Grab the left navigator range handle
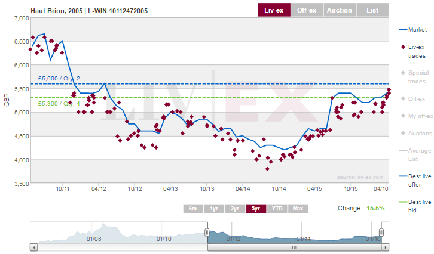This screenshot has width=434, height=254. (x=207, y=232)
